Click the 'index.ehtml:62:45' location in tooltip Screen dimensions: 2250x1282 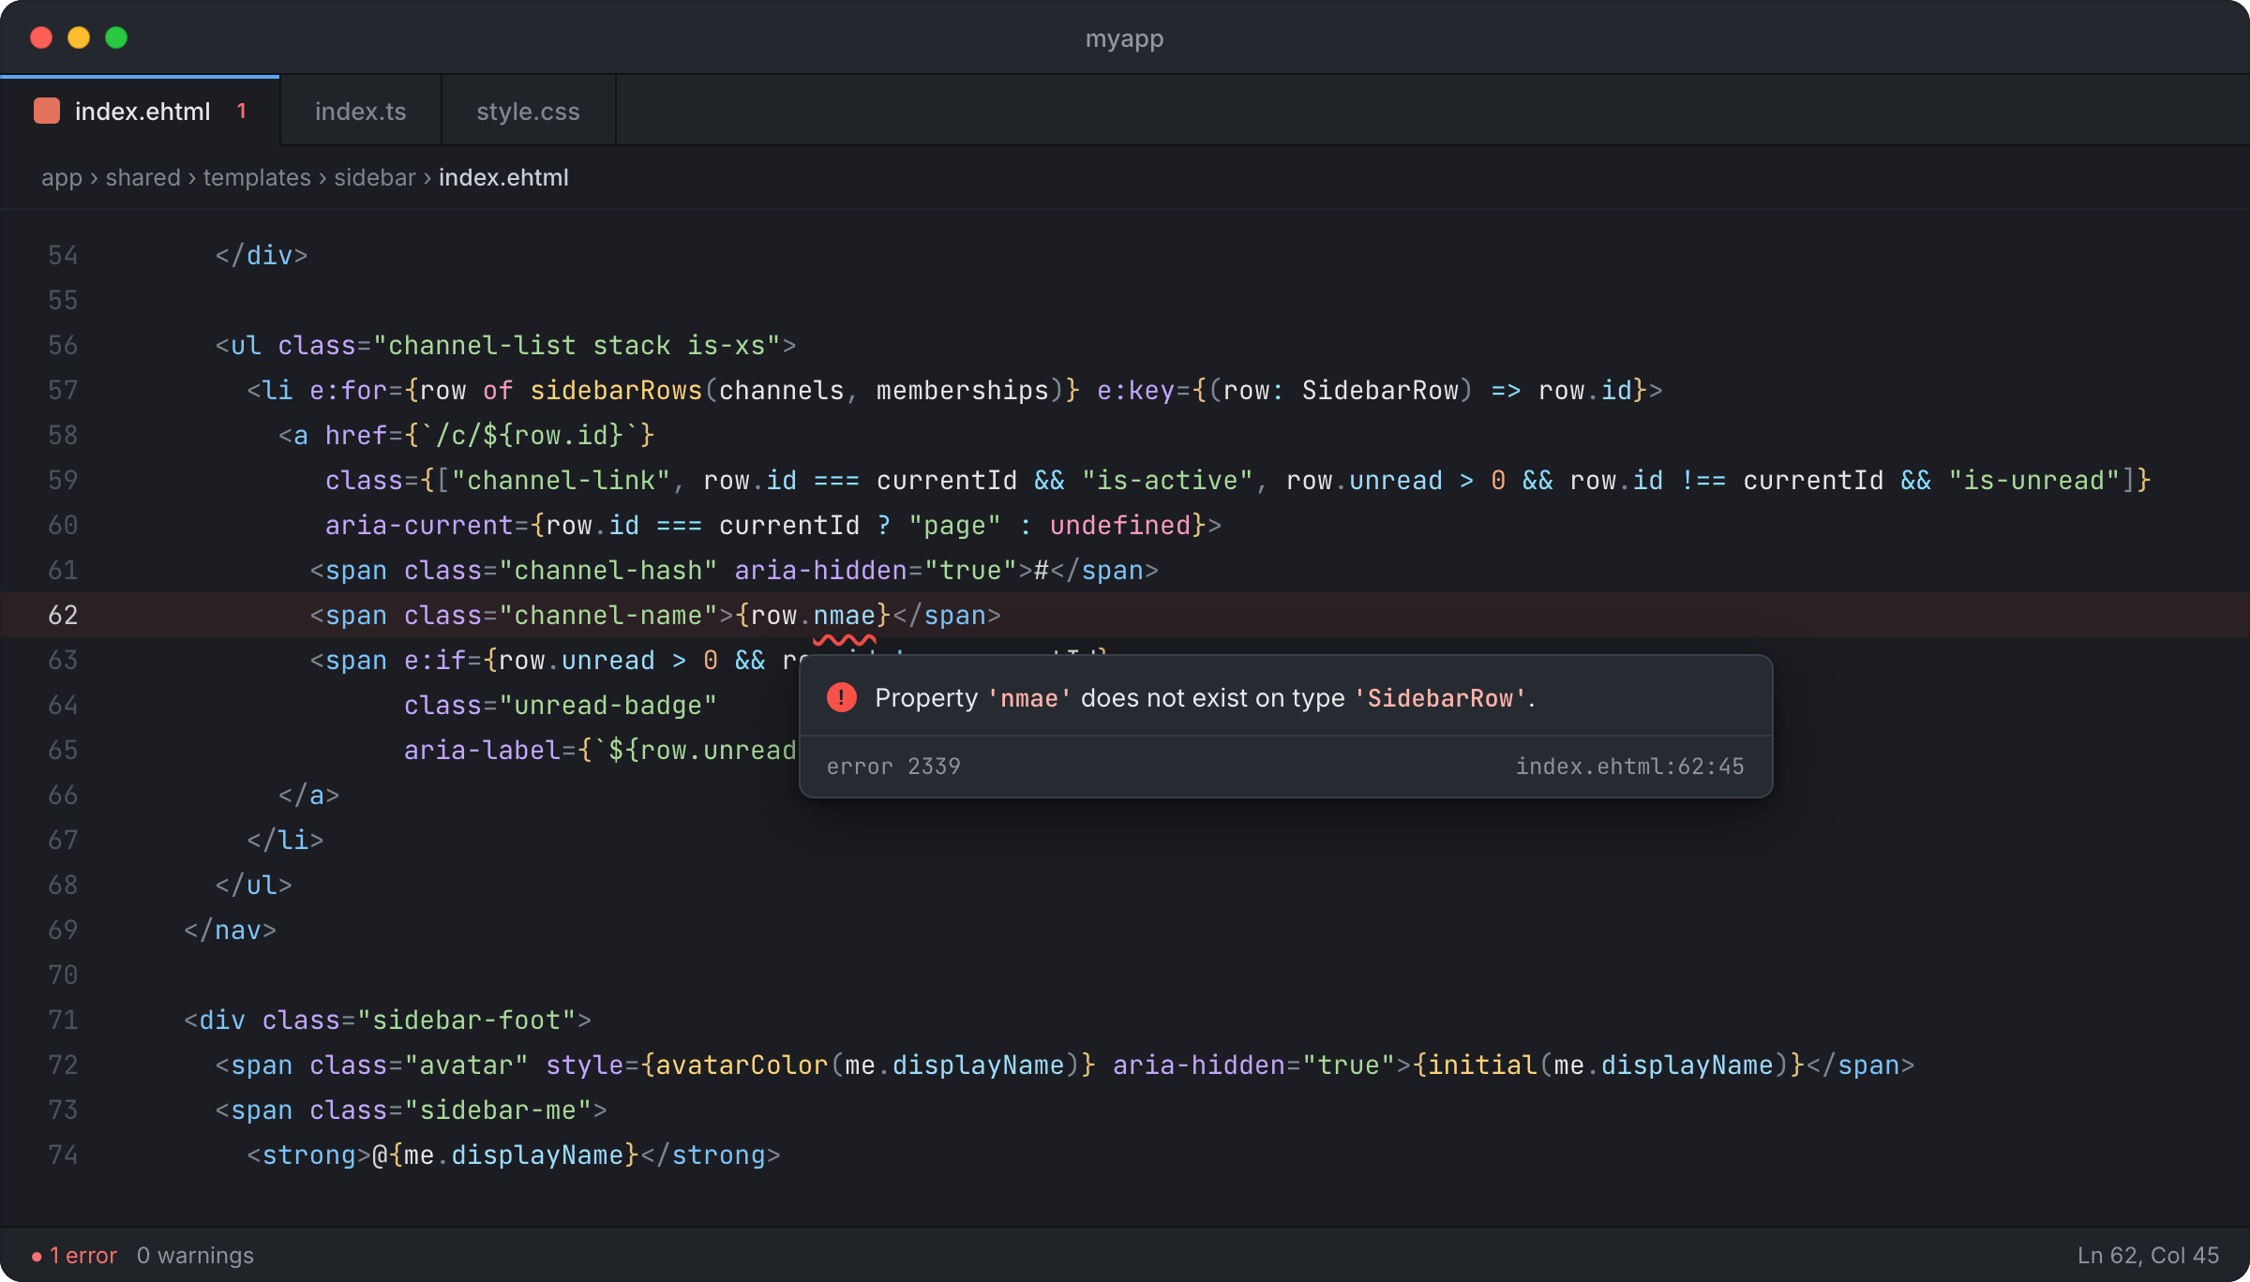[1630, 767]
